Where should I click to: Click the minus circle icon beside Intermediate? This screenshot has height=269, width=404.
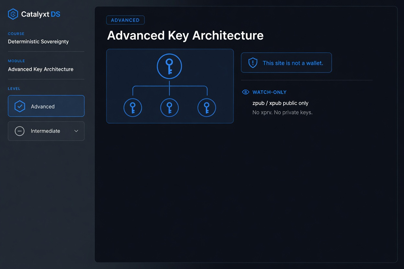pyautogui.click(x=20, y=131)
